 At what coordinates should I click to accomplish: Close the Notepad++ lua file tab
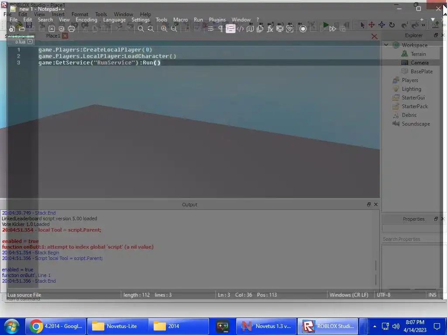(30, 41)
